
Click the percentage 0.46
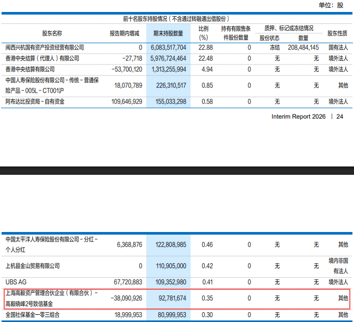(207, 244)
